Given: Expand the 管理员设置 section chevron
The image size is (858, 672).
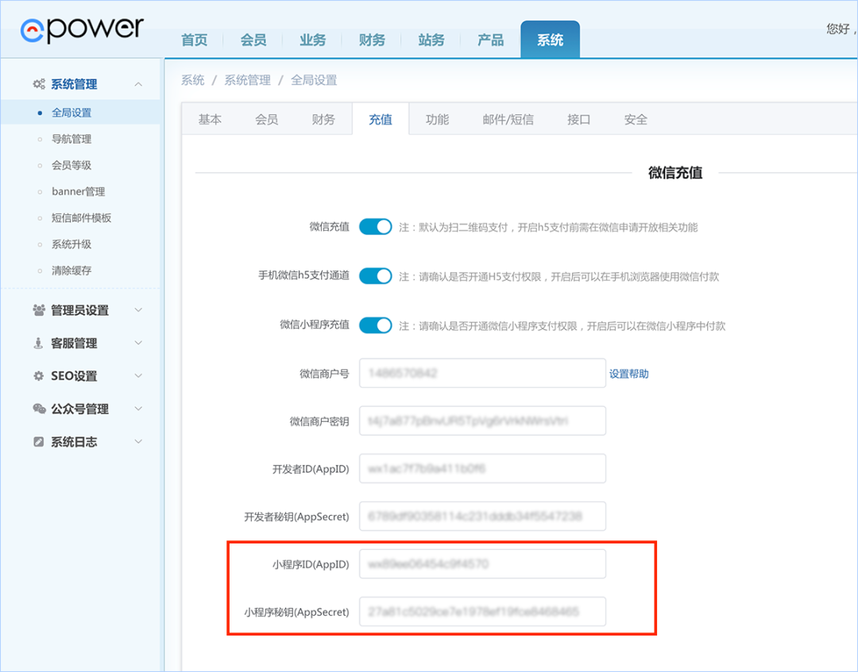Looking at the screenshot, I should coord(138,310).
